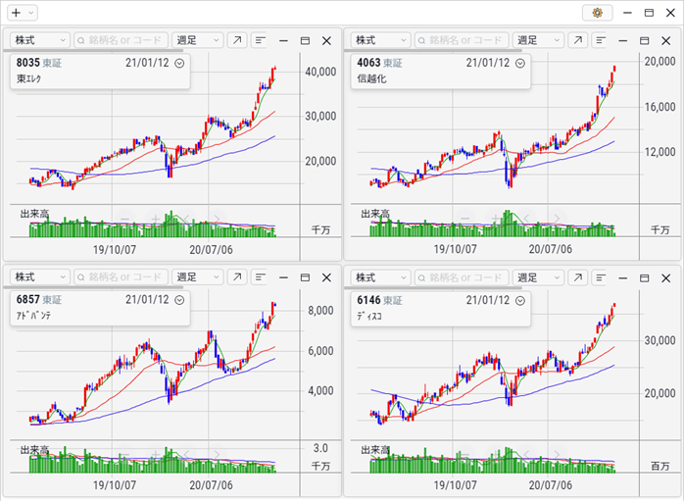Screen dimensions: 684x501
Task: Minimize the 8035 東エレク chart panel
Action: 283,40
